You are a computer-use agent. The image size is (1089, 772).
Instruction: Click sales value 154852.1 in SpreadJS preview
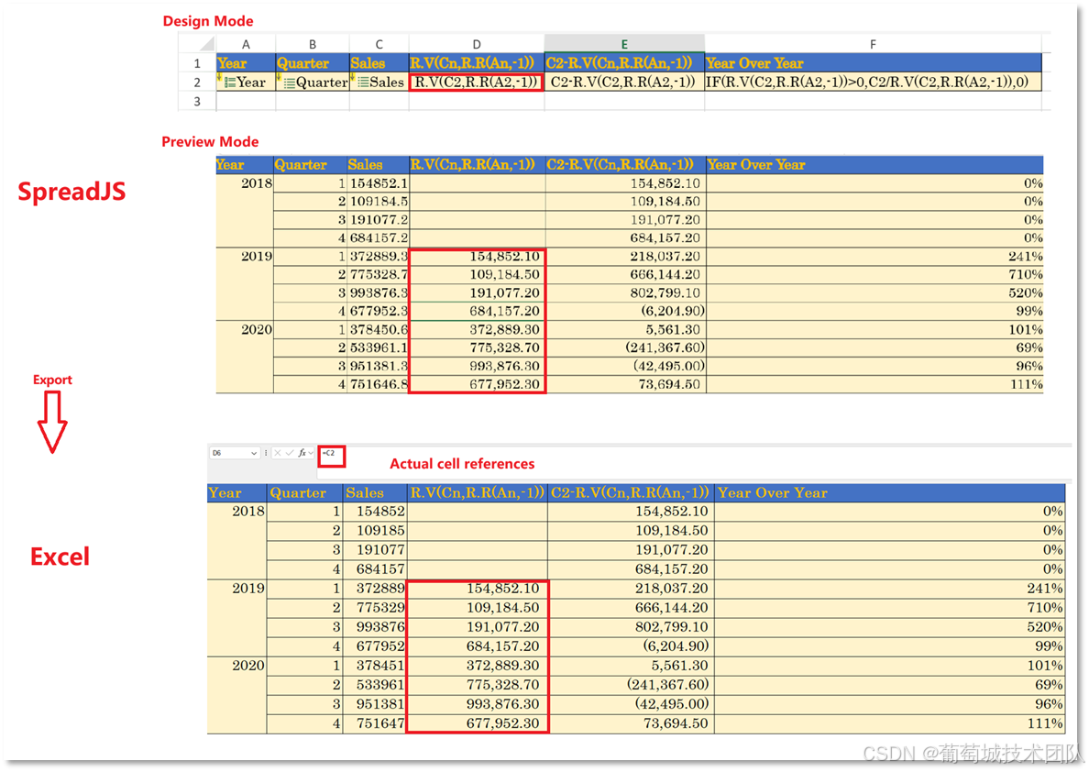point(379,183)
